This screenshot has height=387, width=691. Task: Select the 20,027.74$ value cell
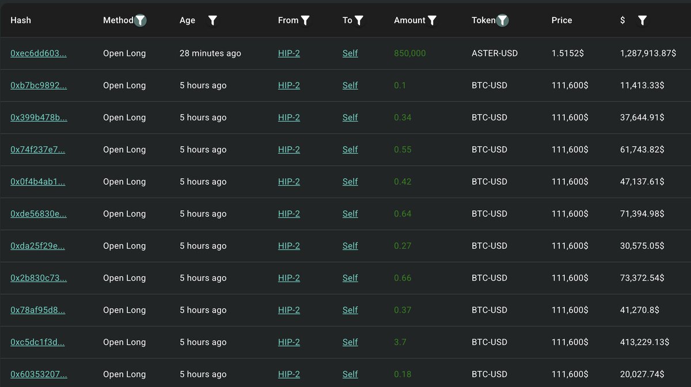(x=642, y=374)
